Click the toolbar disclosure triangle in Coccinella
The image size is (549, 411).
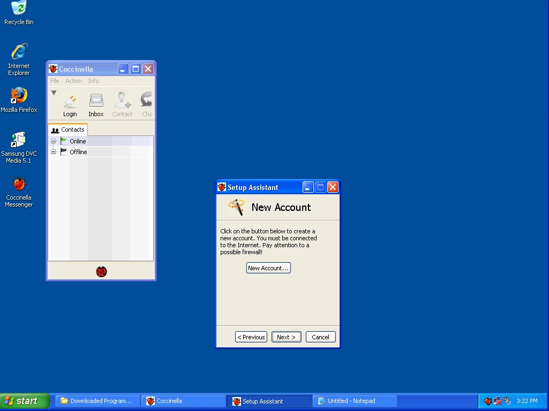(x=54, y=93)
